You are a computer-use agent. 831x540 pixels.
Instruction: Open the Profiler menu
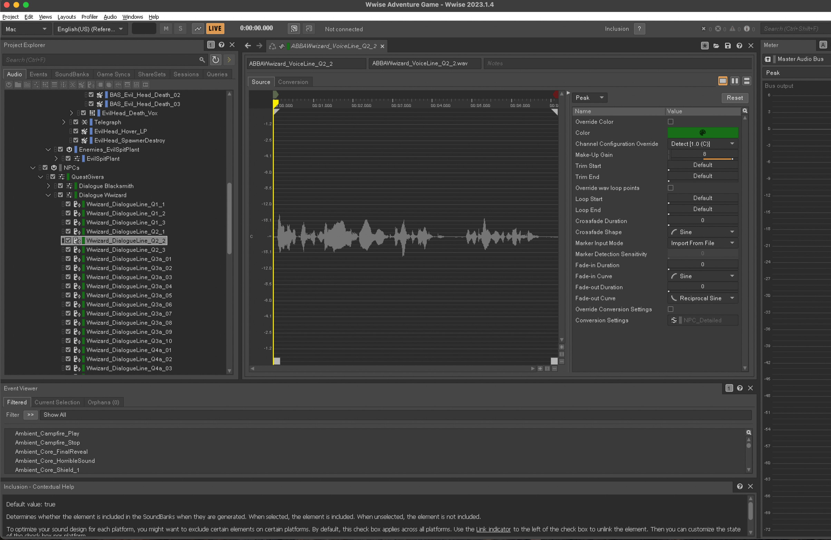(89, 17)
